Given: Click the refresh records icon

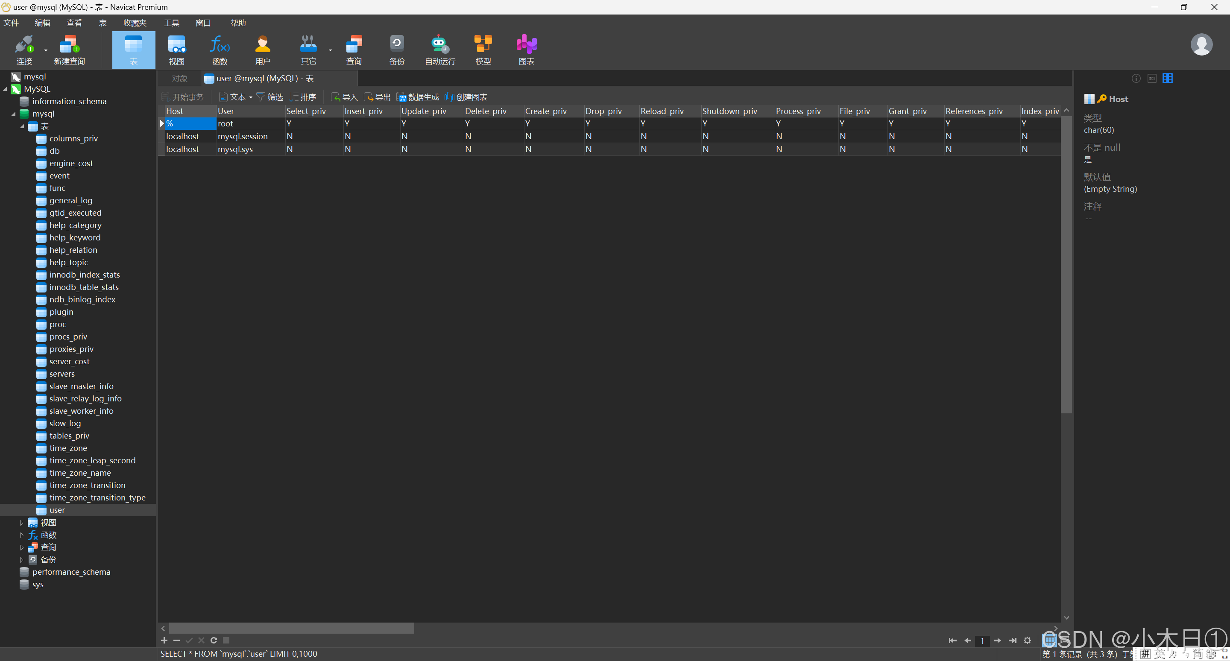Looking at the screenshot, I should tap(214, 641).
